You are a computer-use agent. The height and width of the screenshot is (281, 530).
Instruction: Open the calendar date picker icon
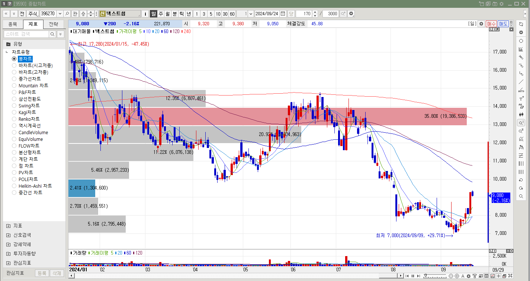(283, 14)
